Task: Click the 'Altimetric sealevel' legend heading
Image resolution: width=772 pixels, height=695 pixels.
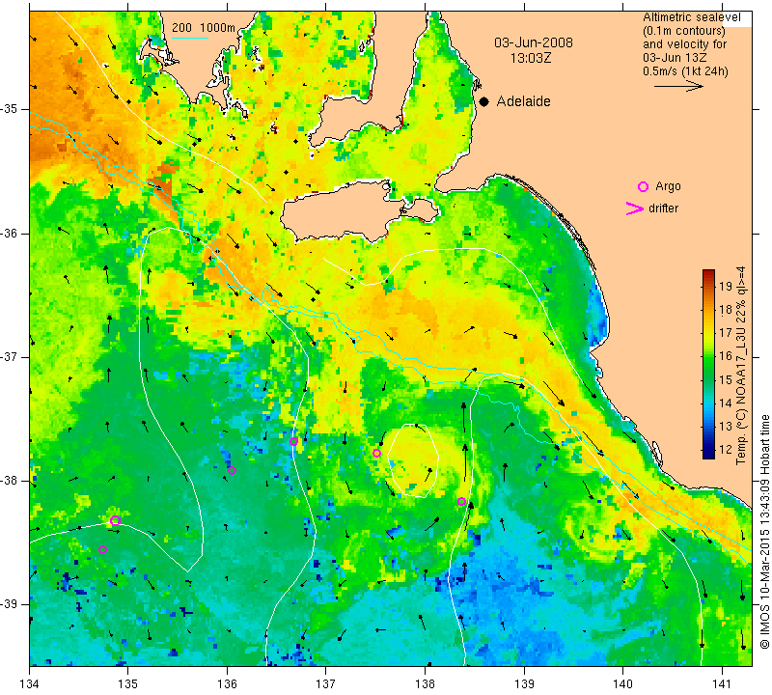Action: pos(691,17)
